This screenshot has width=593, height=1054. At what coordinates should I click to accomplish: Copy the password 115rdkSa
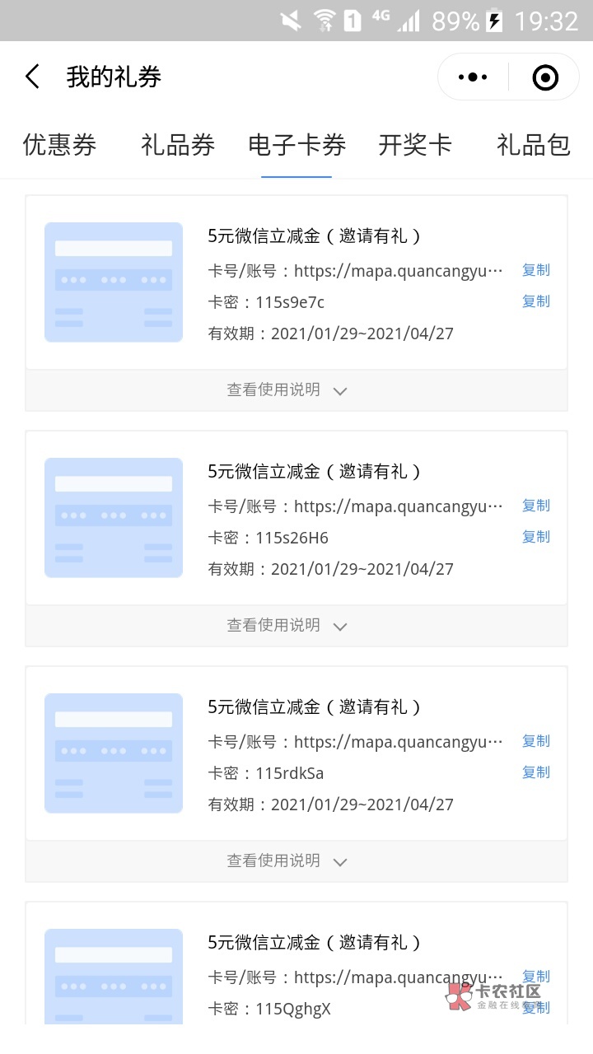(x=535, y=772)
